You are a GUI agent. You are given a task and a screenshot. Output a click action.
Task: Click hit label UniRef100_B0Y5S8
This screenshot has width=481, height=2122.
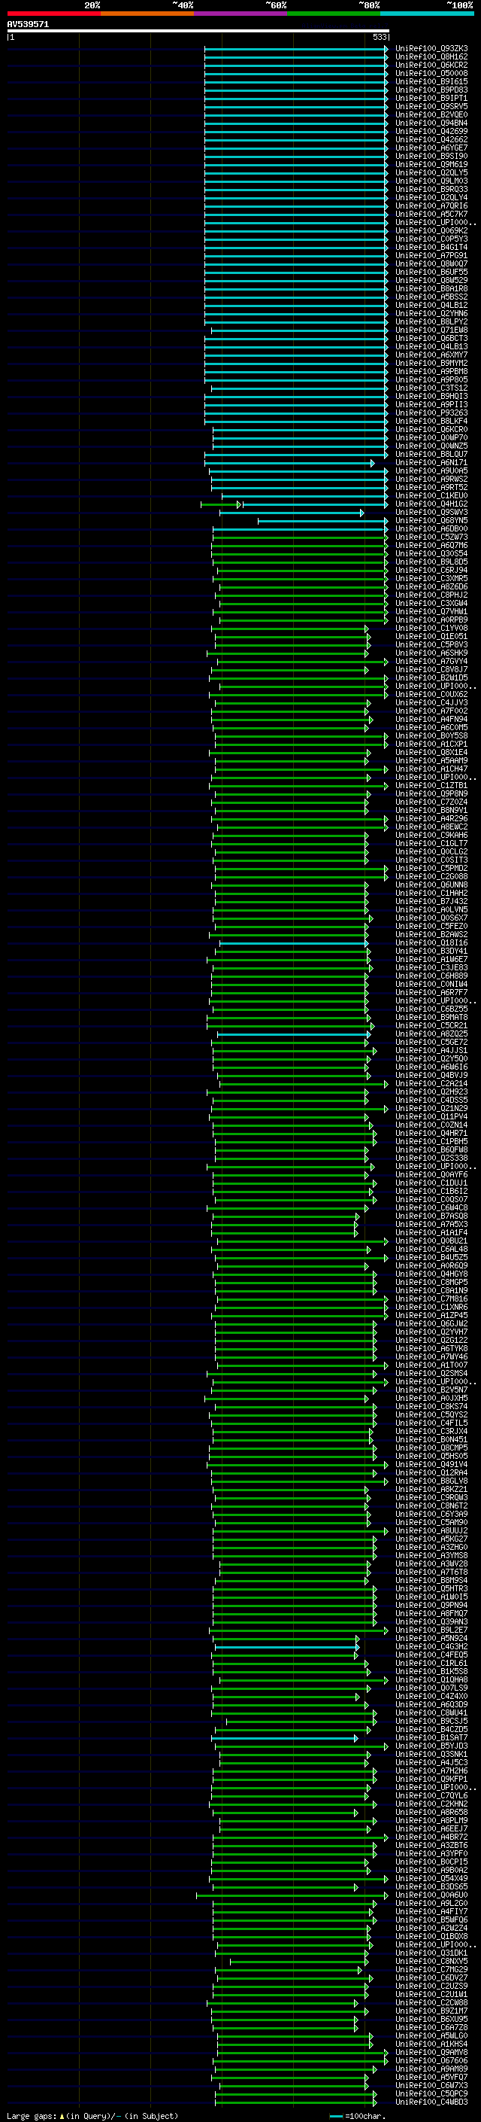point(431,735)
